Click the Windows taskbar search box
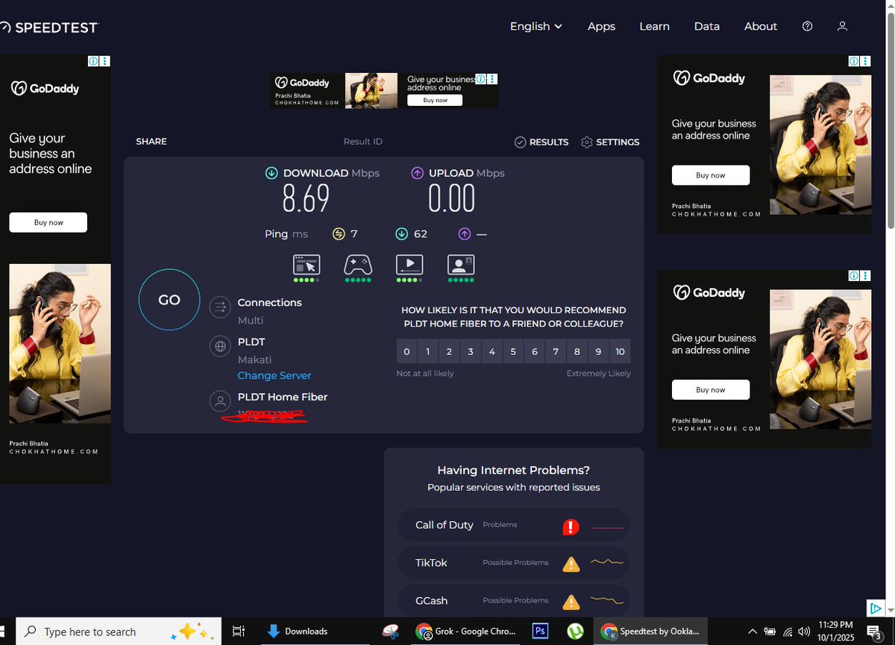This screenshot has width=895, height=645. (x=120, y=632)
